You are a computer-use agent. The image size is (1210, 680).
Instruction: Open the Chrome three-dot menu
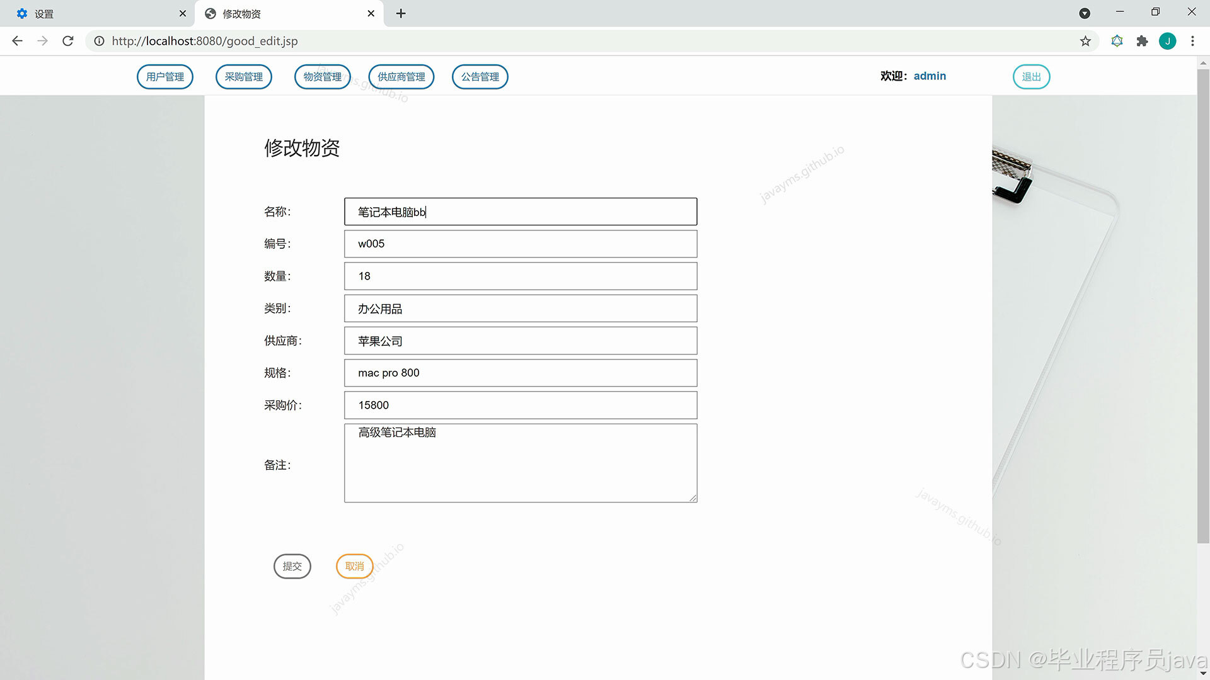click(1192, 41)
